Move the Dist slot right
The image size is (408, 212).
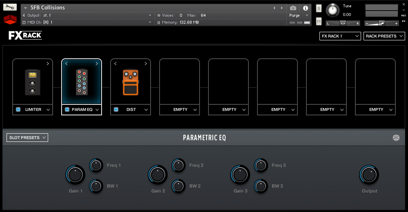[146, 64]
